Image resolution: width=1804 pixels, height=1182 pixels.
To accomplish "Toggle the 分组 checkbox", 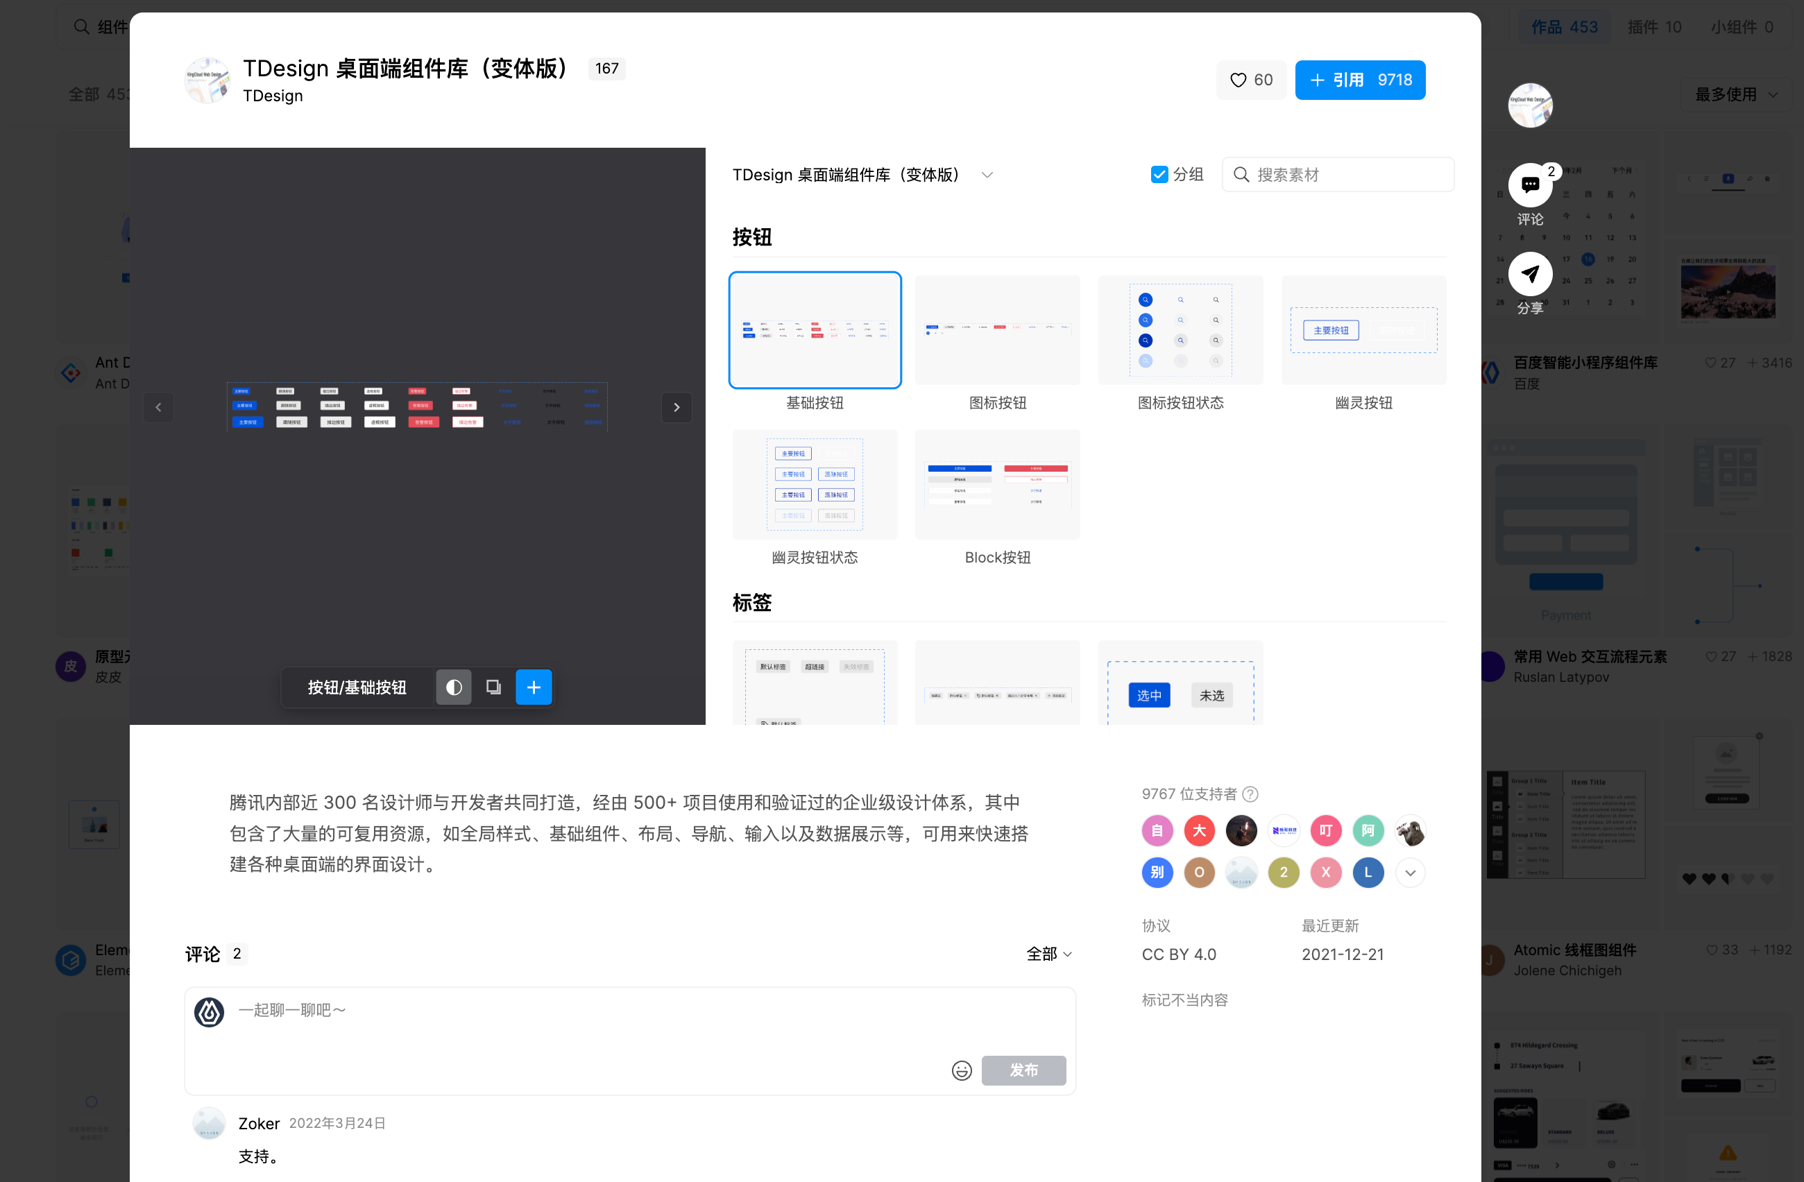I will click(x=1159, y=175).
